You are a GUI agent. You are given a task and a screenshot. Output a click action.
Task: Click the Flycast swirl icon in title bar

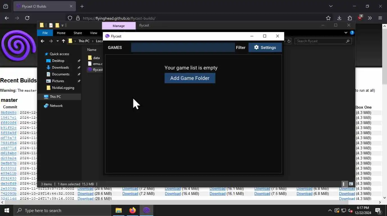tap(107, 36)
